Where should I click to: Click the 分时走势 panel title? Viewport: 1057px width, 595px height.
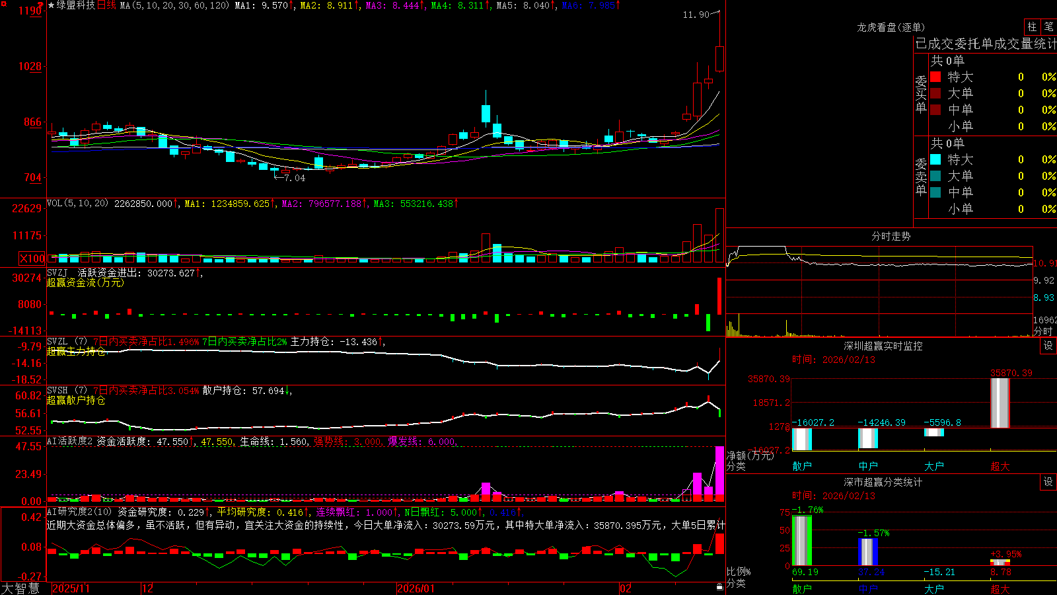tap(891, 236)
